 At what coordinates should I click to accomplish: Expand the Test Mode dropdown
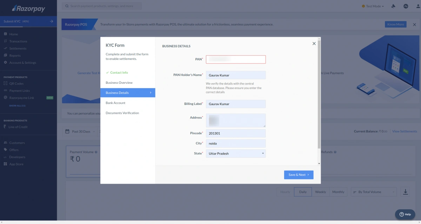(x=373, y=6)
